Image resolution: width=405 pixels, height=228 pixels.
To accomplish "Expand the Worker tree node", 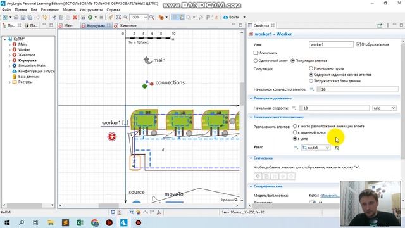I will coord(10,49).
